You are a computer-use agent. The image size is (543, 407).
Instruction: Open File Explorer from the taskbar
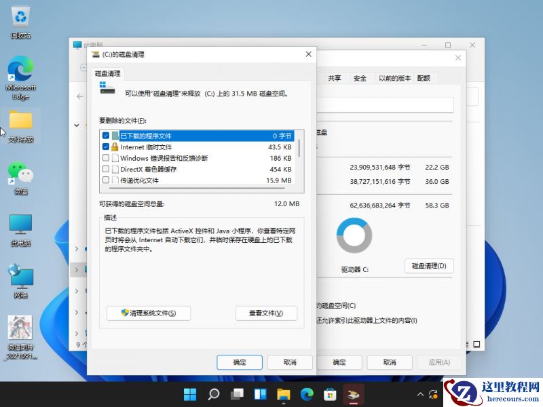pyautogui.click(x=283, y=393)
